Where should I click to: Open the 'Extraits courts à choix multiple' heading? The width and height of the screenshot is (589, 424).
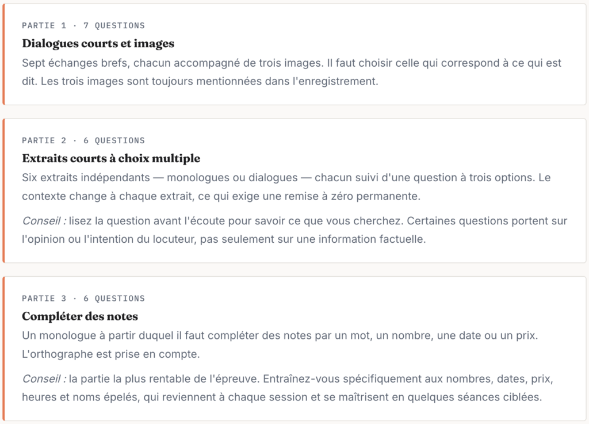coord(111,158)
